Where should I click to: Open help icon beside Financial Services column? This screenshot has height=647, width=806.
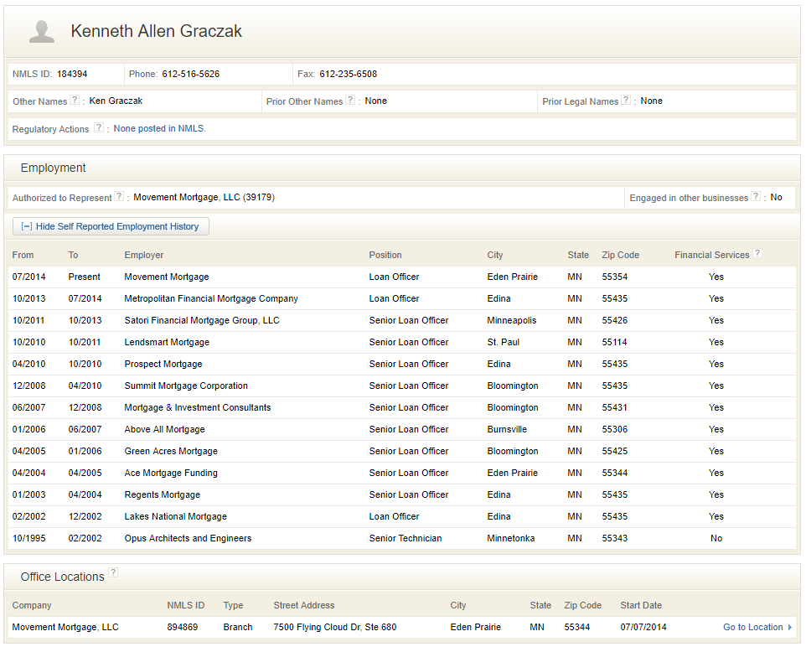click(757, 254)
